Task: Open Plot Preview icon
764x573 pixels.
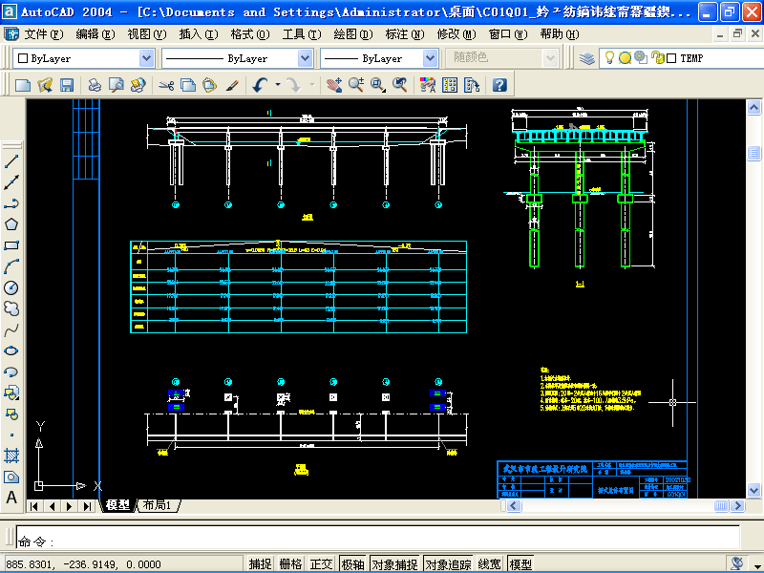Action: pos(117,85)
